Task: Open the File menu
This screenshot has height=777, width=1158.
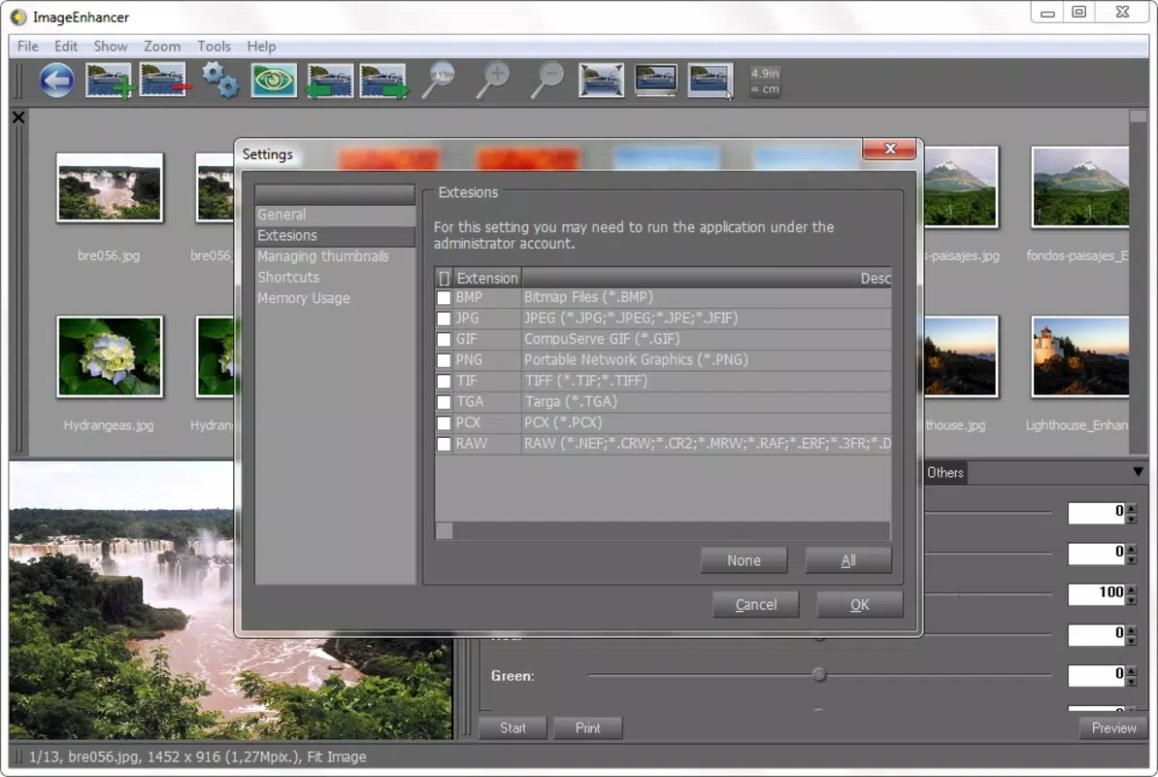Action: tap(27, 46)
